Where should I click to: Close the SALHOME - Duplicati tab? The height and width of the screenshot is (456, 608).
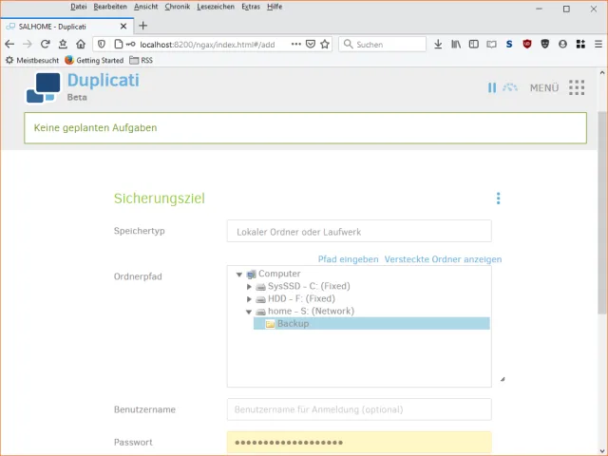point(123,27)
